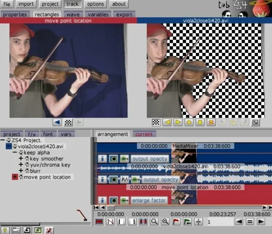272x234 pixels.
Task: Toggle the square display icon on move point location track
Action: click(113, 200)
